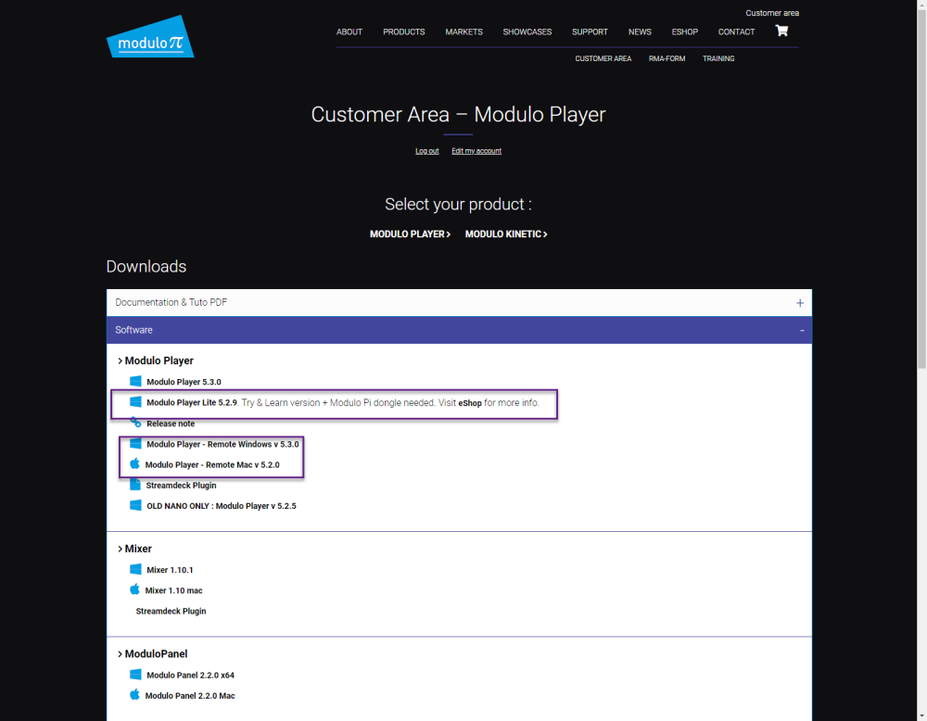Screen dimensions: 927x721
Task: Open the shopping cart icon
Action: pyautogui.click(x=781, y=31)
